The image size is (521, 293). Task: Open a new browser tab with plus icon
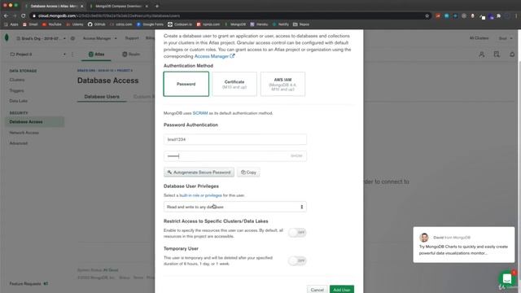click(x=157, y=6)
